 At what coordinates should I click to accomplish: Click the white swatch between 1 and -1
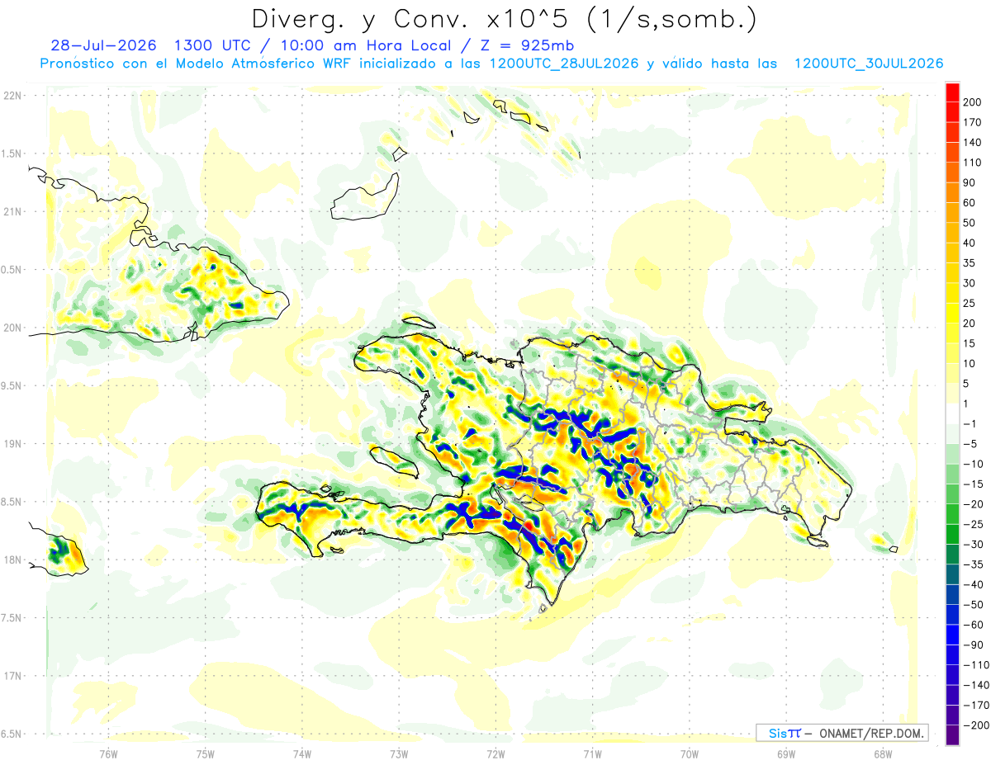(952, 413)
